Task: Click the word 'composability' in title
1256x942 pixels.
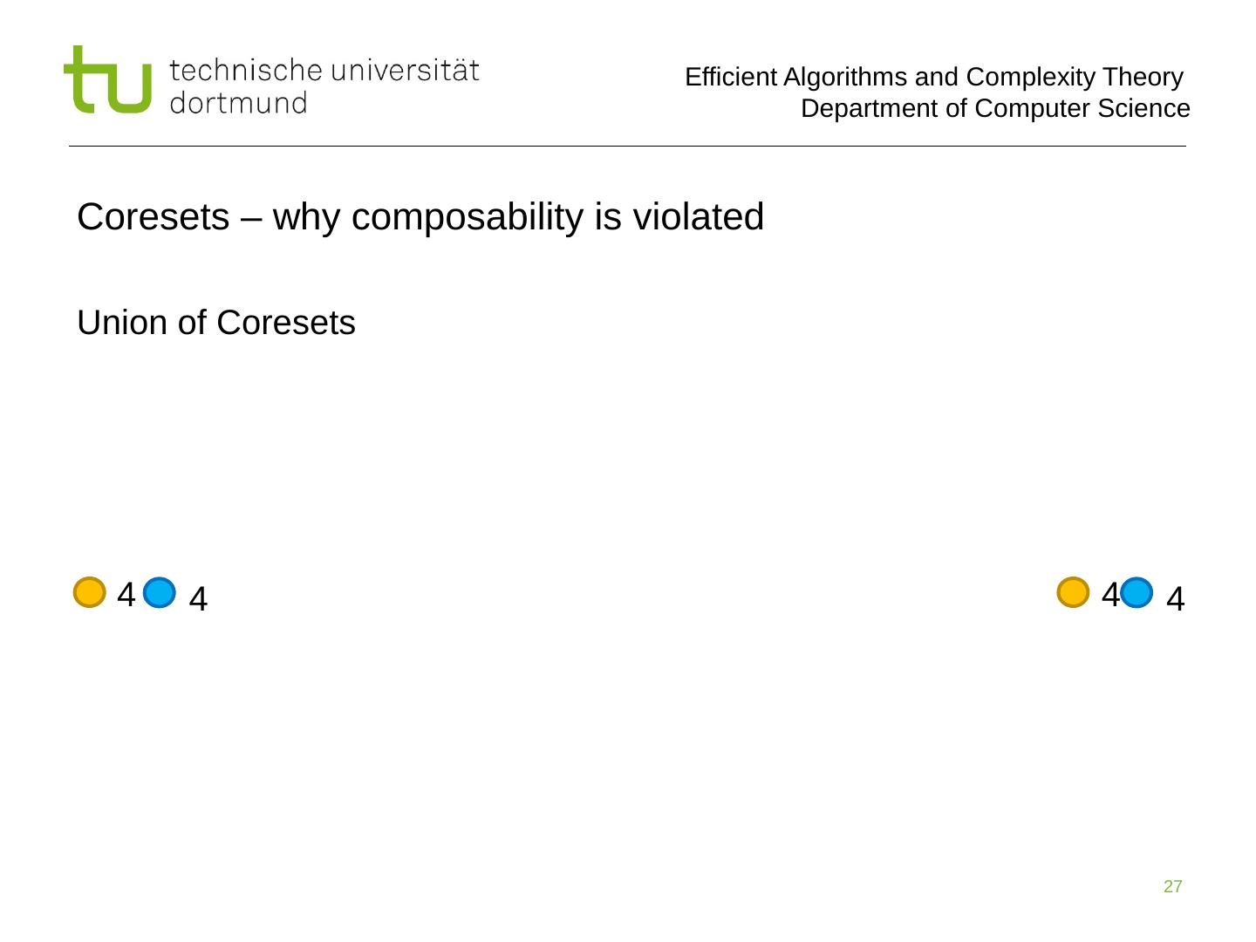Action: pos(468,216)
